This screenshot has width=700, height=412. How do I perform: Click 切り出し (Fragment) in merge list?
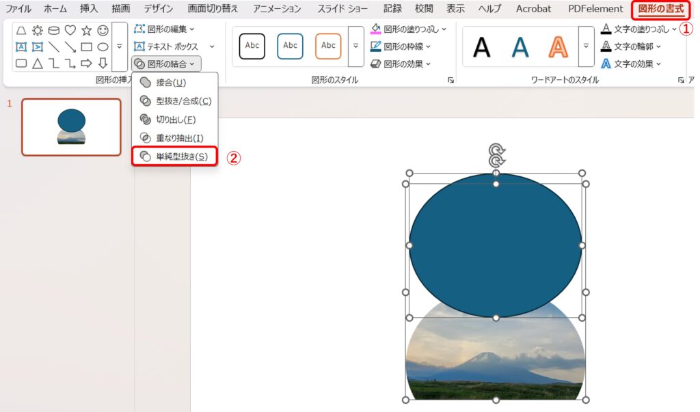tap(175, 120)
